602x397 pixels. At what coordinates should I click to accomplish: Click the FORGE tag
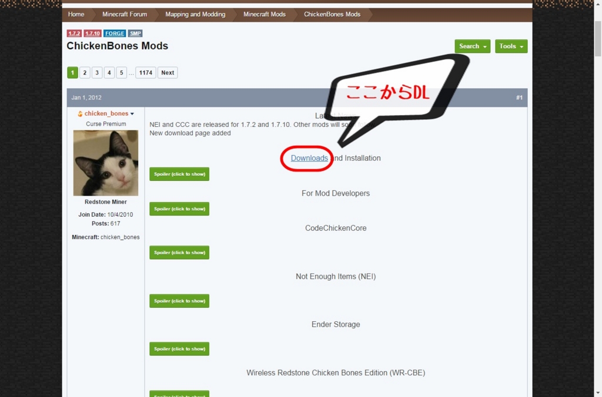tap(115, 33)
